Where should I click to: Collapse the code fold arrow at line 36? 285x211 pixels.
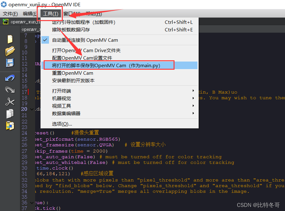pyautogui.click(x=32, y=203)
